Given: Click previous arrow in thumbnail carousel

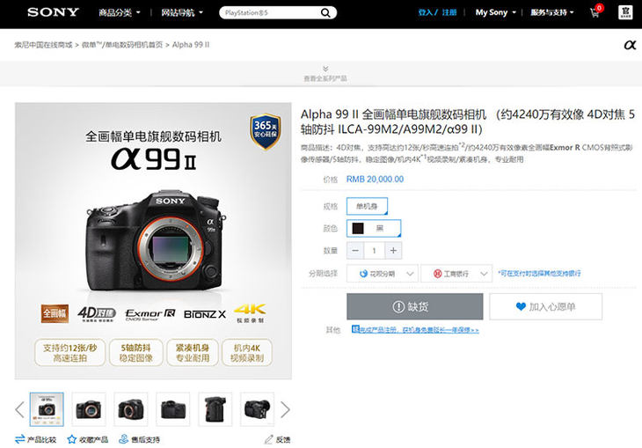Looking at the screenshot, I should pyautogui.click(x=20, y=409).
